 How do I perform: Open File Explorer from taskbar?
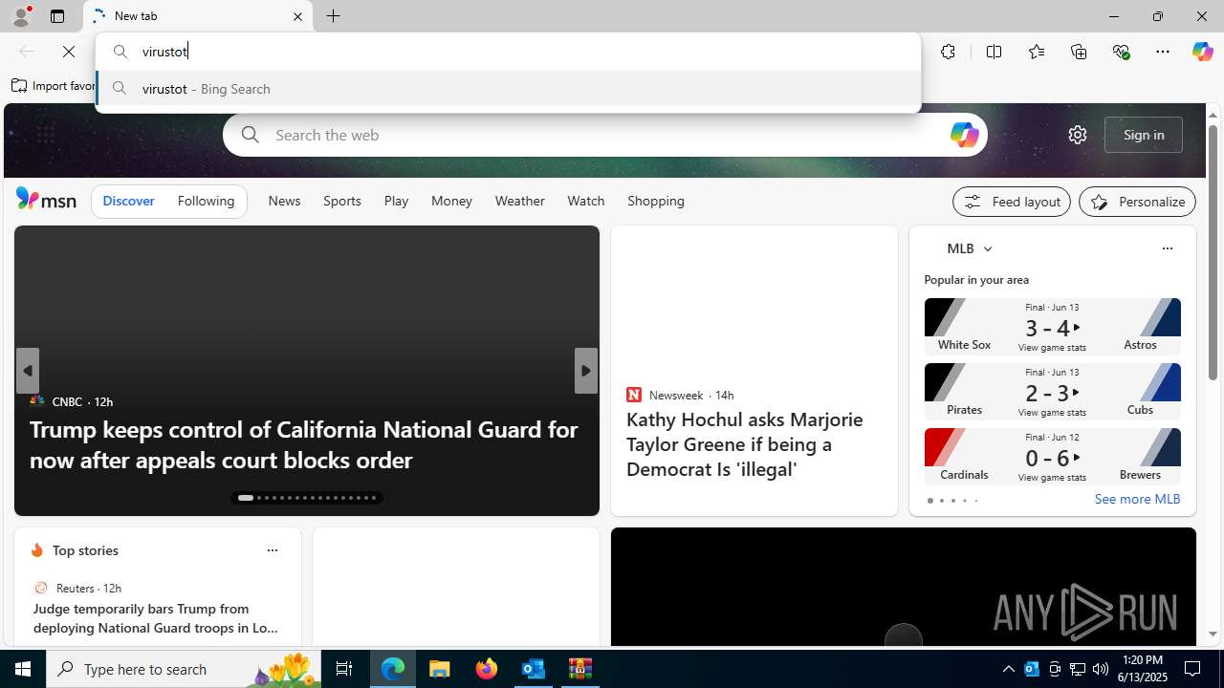click(440, 669)
